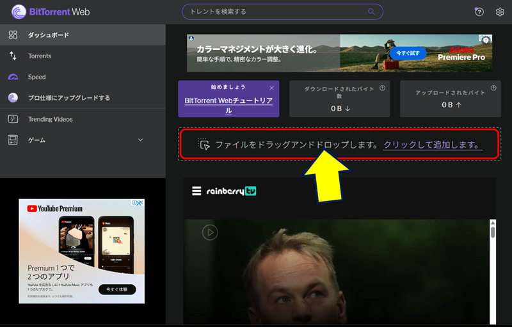The height and width of the screenshot is (327, 512).
Task: Click the YouTube Premium ad info icon
Action: click(x=134, y=203)
